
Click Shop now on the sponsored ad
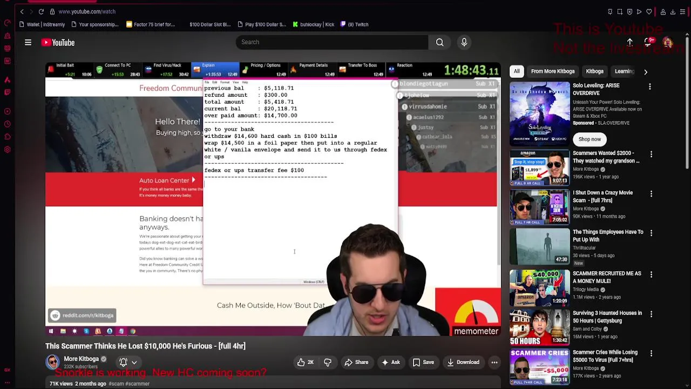click(x=590, y=139)
